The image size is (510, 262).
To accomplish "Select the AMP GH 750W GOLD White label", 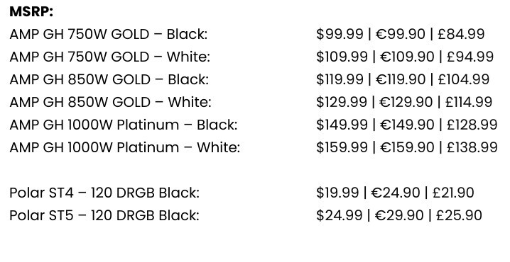I will click(x=109, y=57).
